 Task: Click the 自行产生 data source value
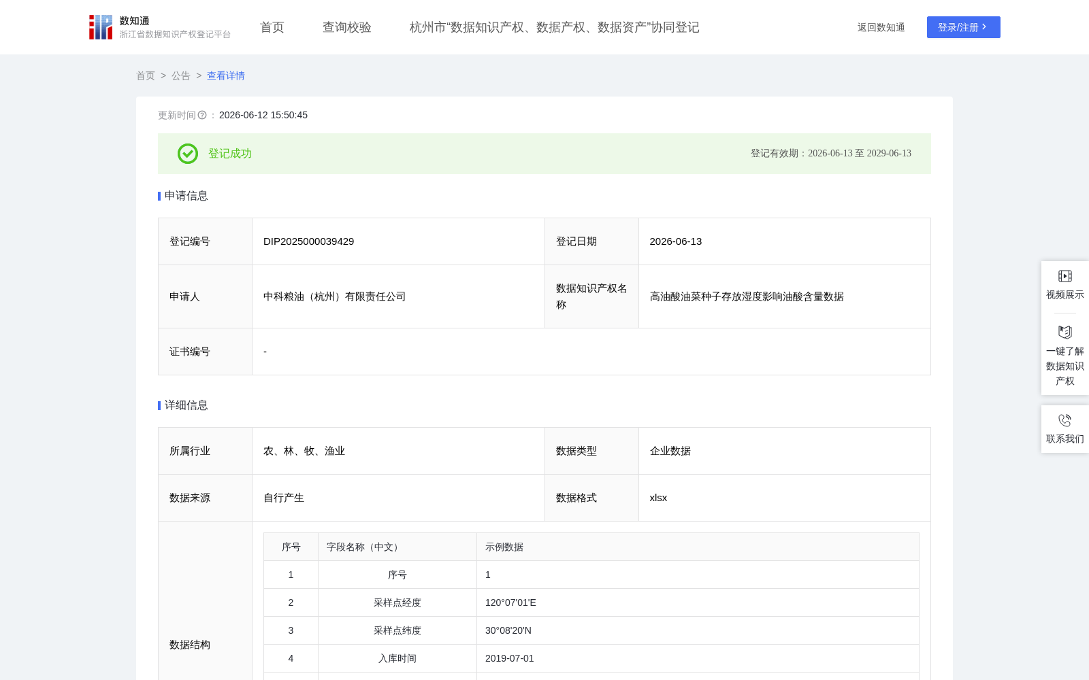coord(284,498)
